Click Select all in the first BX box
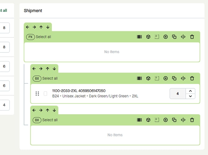The width and height of the screenshot is (208, 155). coord(50,78)
